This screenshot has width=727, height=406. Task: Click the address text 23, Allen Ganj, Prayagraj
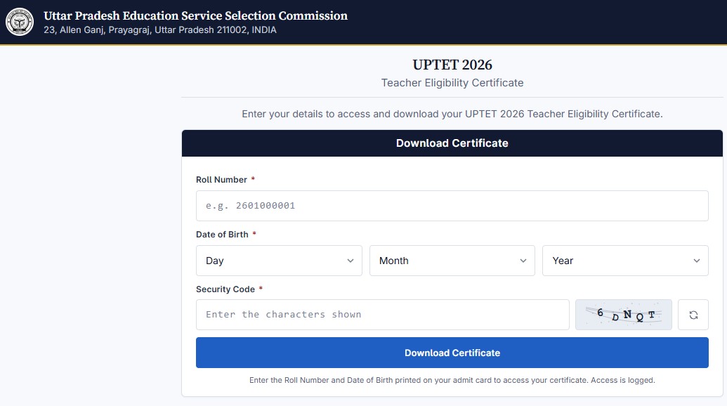coord(160,30)
